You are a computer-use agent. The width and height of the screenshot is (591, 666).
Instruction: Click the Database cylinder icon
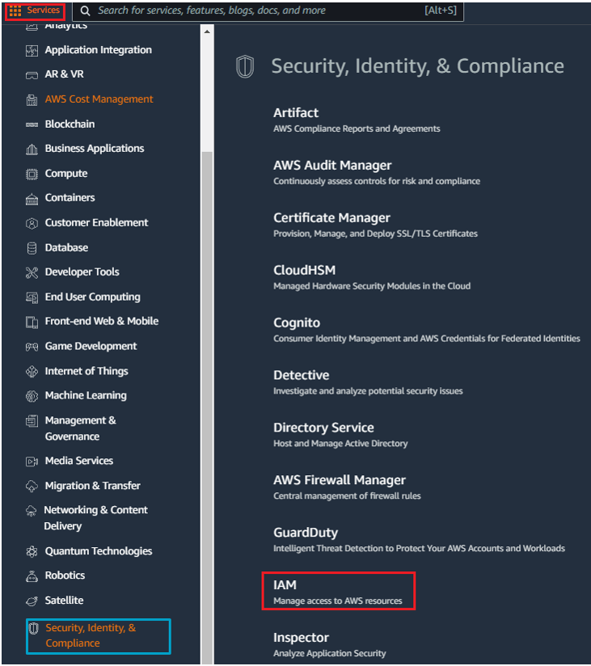pos(32,248)
